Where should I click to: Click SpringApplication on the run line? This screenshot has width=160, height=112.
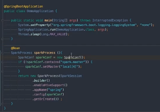coord(33,30)
